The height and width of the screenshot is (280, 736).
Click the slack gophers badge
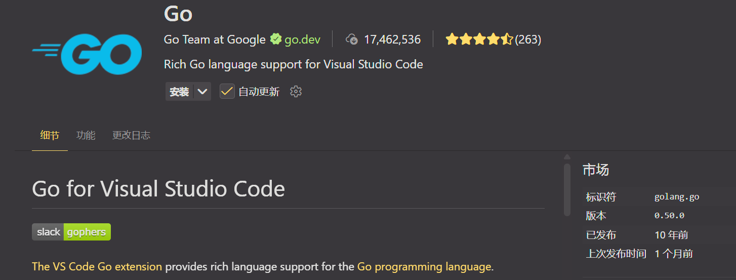tap(71, 232)
